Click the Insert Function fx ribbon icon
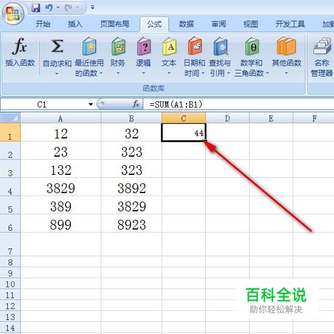 pos(19,46)
